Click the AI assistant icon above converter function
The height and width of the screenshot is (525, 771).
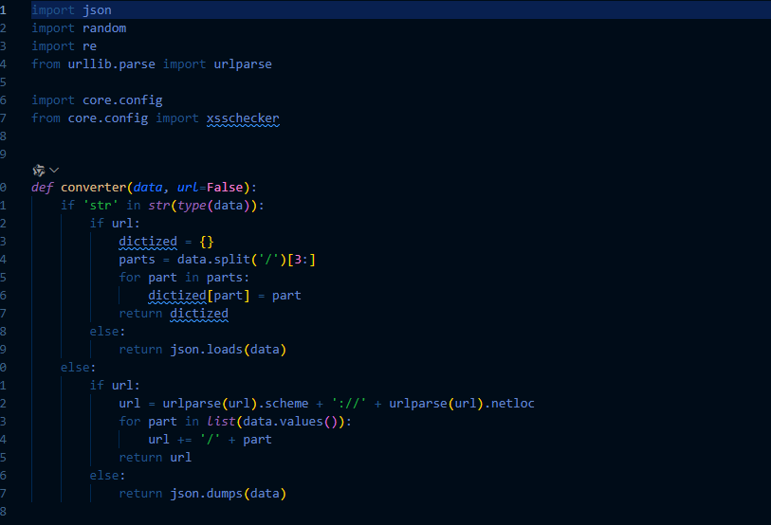point(38,171)
